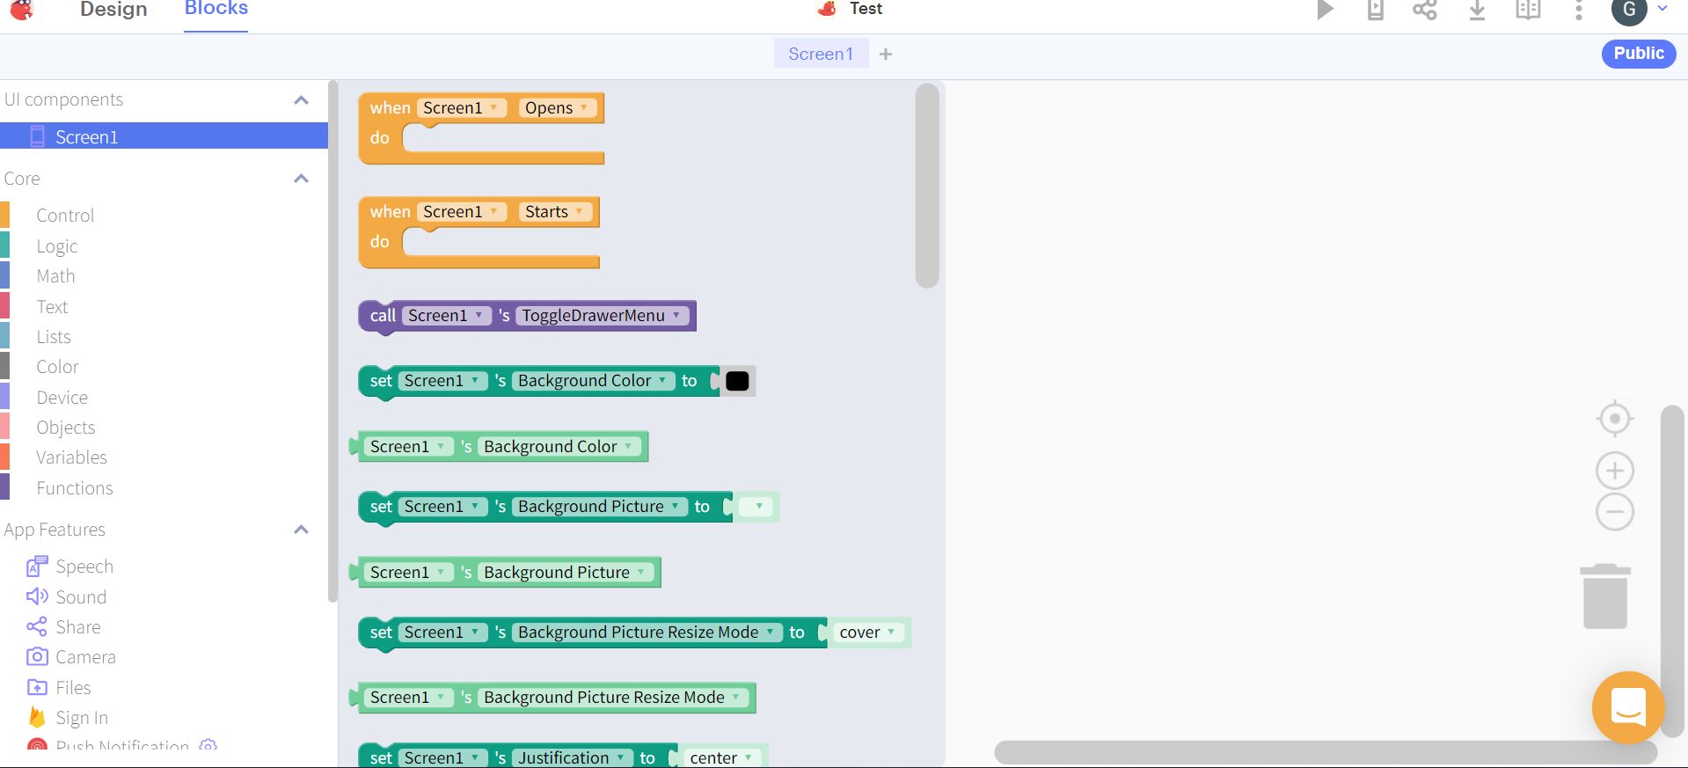The width and height of the screenshot is (1688, 768).
Task: Collapse the UI components section
Action: 301,100
